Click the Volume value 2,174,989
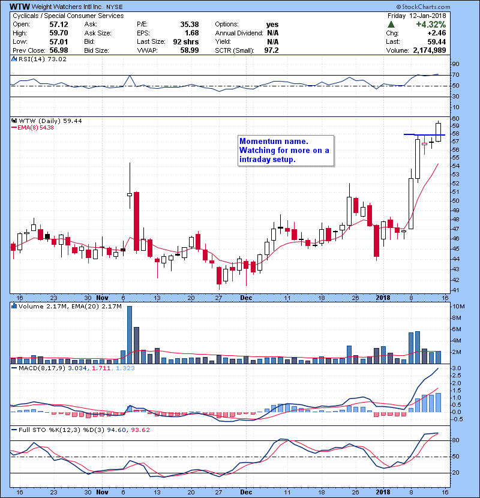The width and height of the screenshot is (480, 498). coord(430,50)
